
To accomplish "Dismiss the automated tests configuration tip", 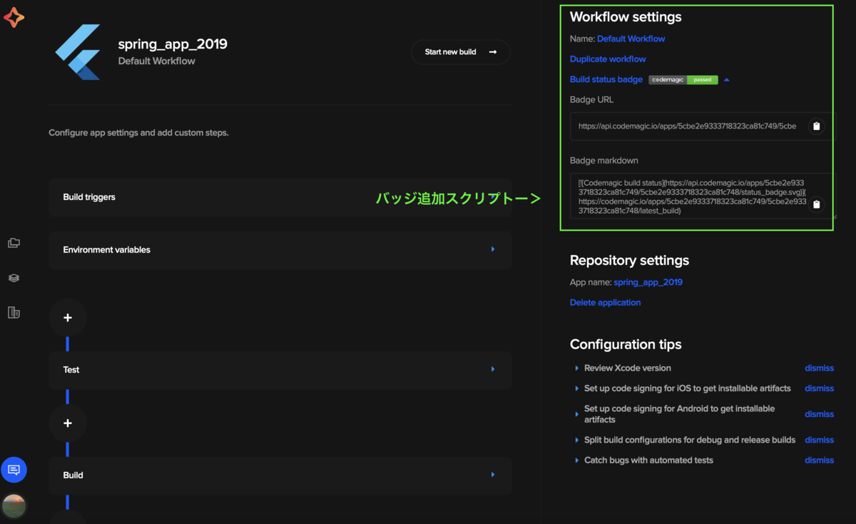I will pos(819,460).
